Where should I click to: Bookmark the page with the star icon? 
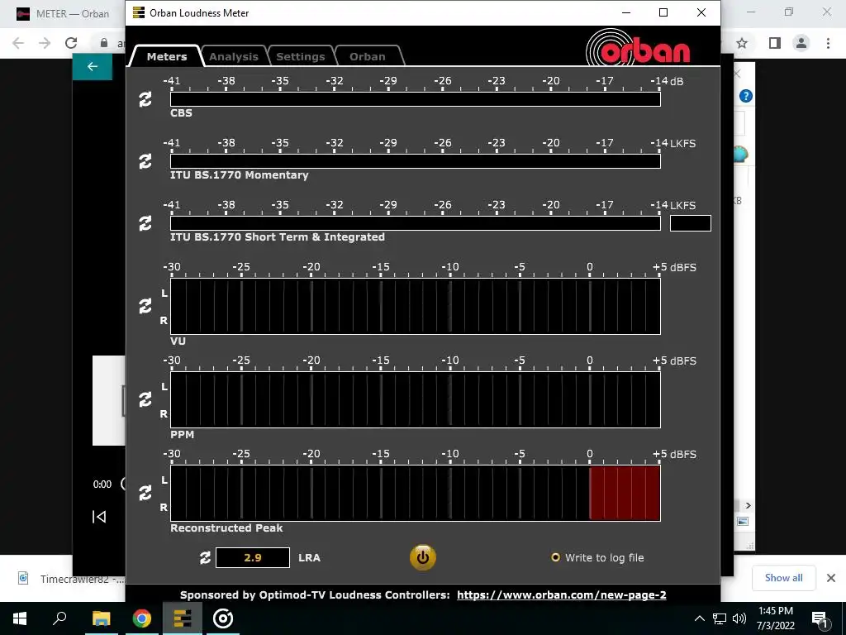pyautogui.click(x=742, y=43)
